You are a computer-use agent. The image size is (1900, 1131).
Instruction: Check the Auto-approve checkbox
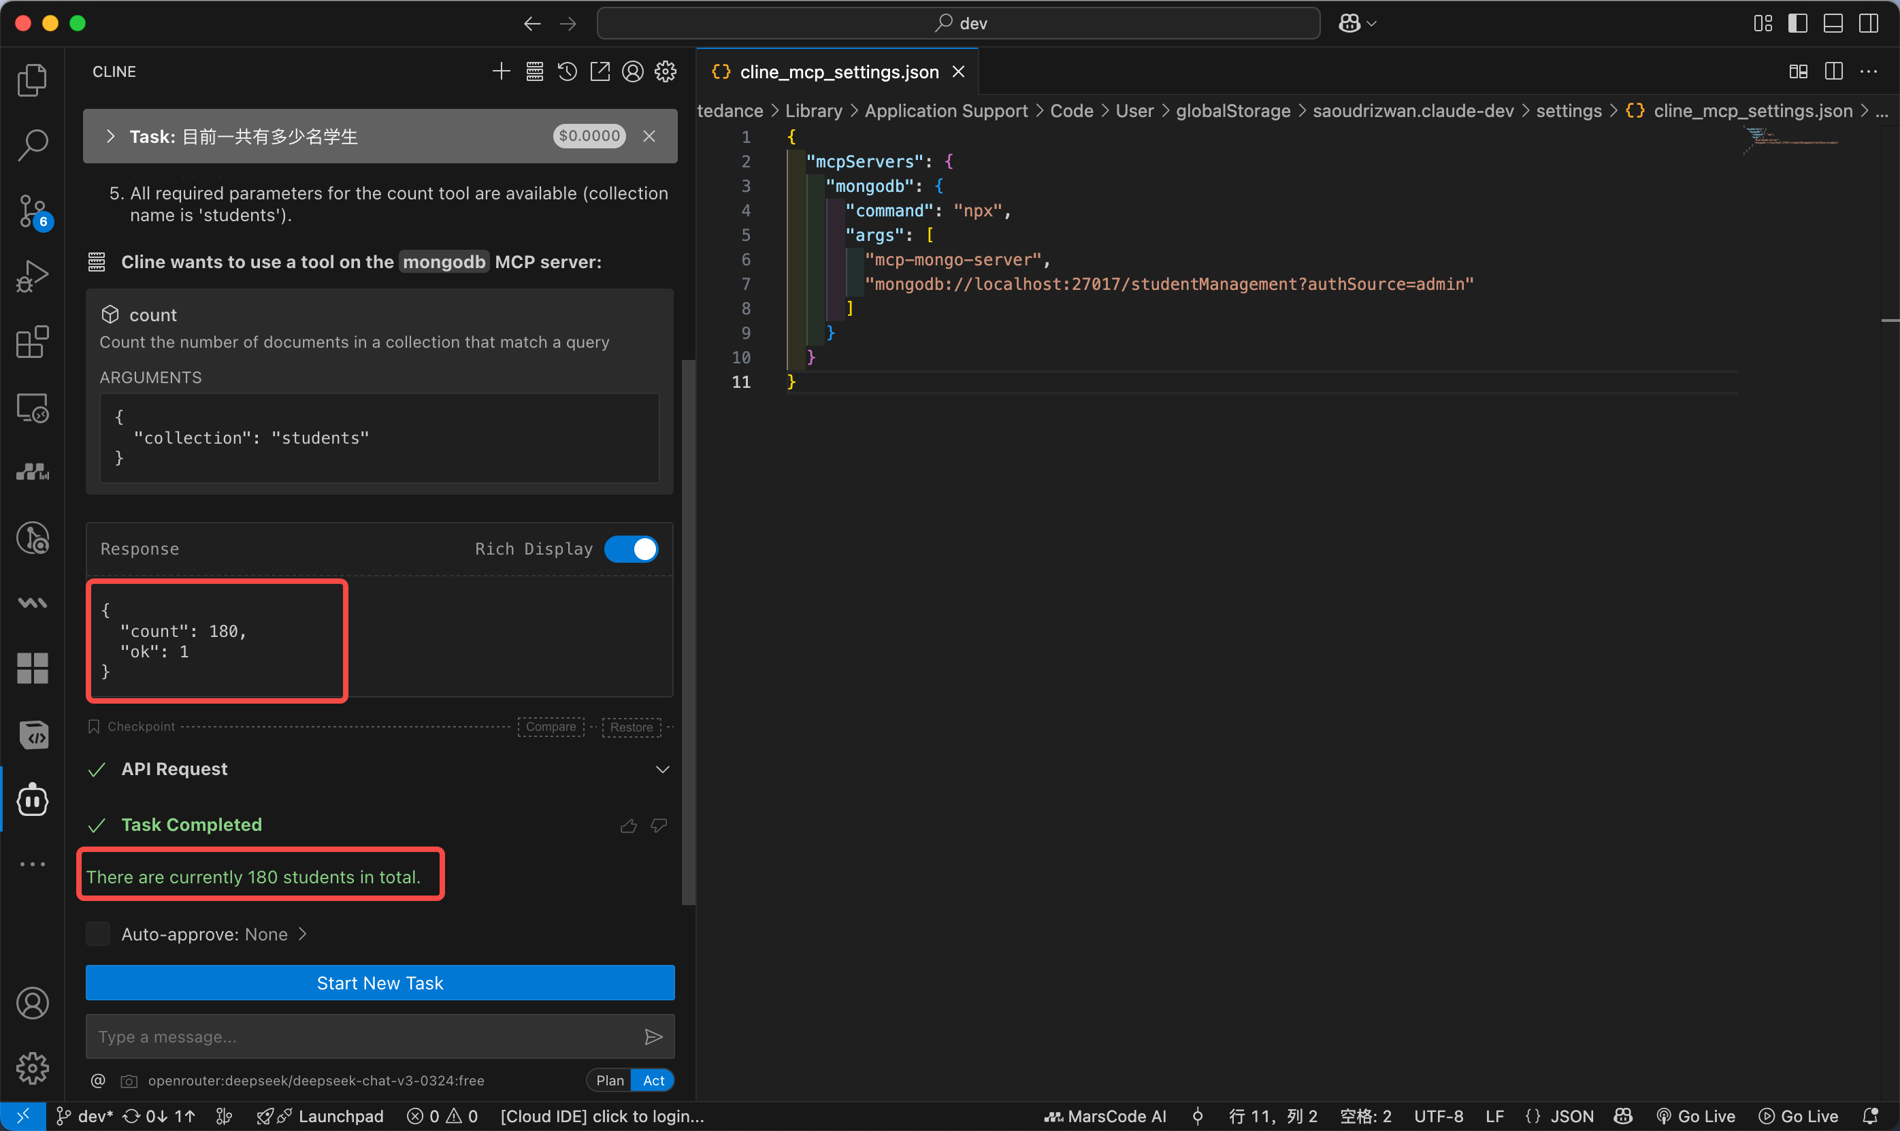(x=97, y=934)
